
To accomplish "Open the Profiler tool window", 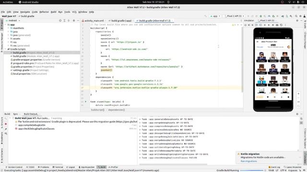I will [x=113, y=167].
